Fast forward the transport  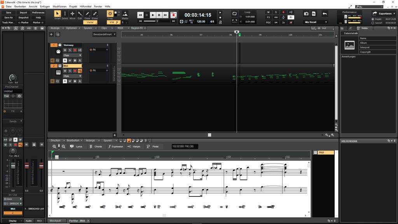tap(165, 15)
